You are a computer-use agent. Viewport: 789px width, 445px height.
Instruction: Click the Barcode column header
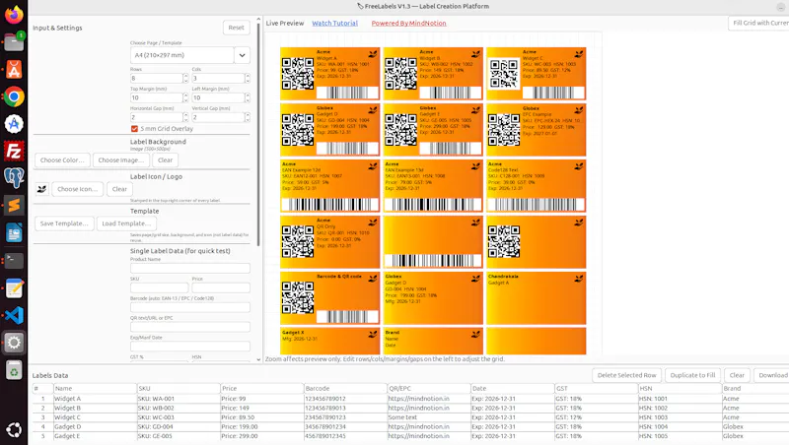tap(345, 388)
